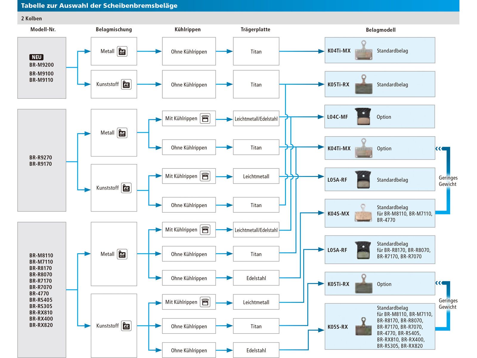
Task: Select the L05A-RF pad image for BR-R8170
Action: [363, 250]
